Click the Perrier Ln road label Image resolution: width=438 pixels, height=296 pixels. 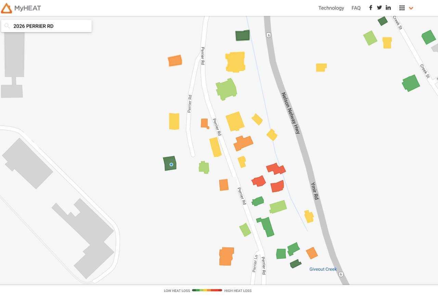click(x=255, y=264)
